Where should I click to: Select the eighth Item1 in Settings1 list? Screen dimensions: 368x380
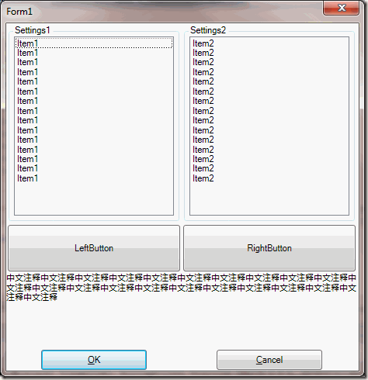(x=94, y=111)
